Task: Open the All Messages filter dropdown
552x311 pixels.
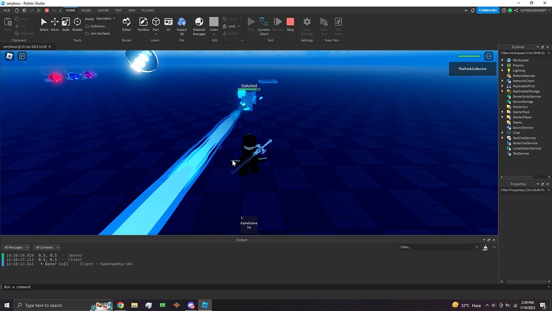Action: pos(15,247)
